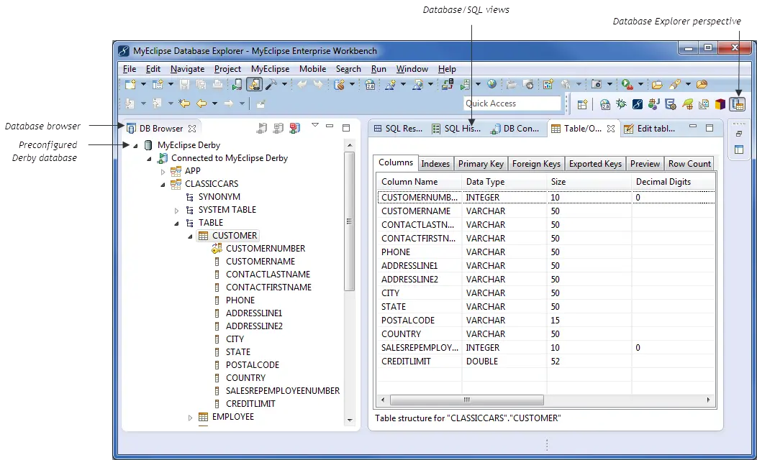Switch to the colored cube perspective icon
757x460 pixels.
pos(720,104)
